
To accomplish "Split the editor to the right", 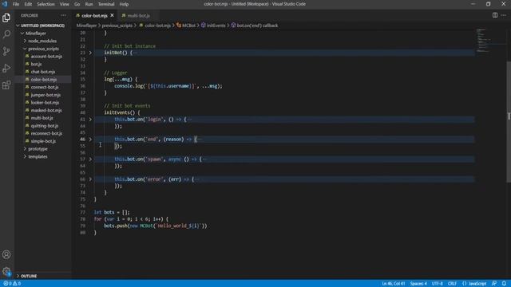I will click(495, 15).
